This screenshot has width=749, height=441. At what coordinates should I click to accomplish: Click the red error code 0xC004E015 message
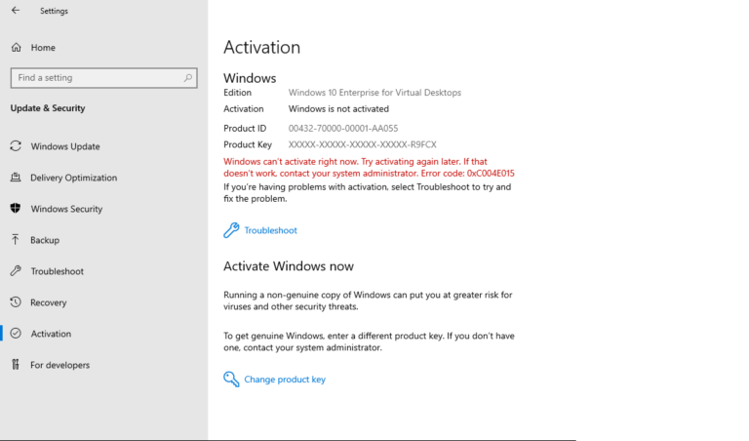point(369,167)
